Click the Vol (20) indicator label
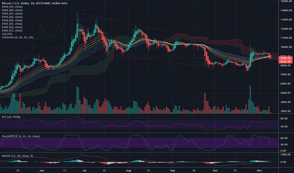294x173 pixels. tap(7, 34)
